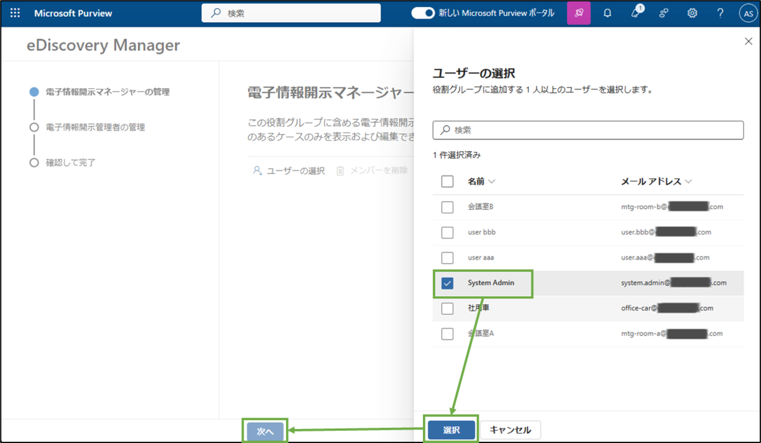Click the 1 件選択済み status text

tap(456, 155)
